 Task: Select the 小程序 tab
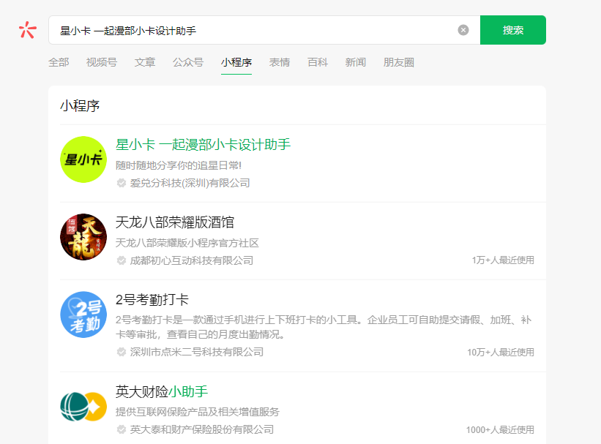tap(236, 62)
